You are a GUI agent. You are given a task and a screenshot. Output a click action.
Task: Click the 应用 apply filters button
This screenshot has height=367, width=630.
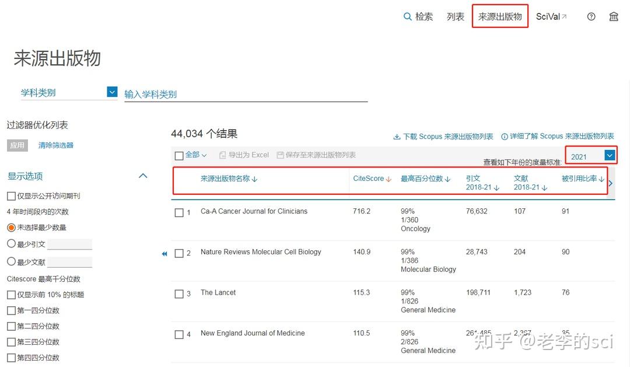tap(17, 145)
